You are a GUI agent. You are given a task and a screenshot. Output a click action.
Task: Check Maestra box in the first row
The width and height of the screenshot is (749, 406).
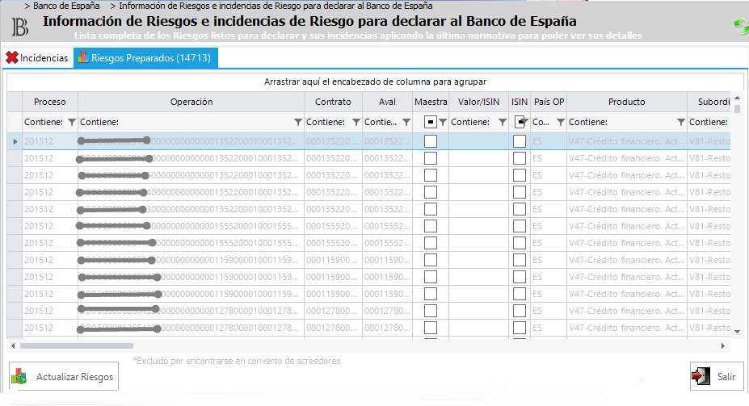pos(431,141)
